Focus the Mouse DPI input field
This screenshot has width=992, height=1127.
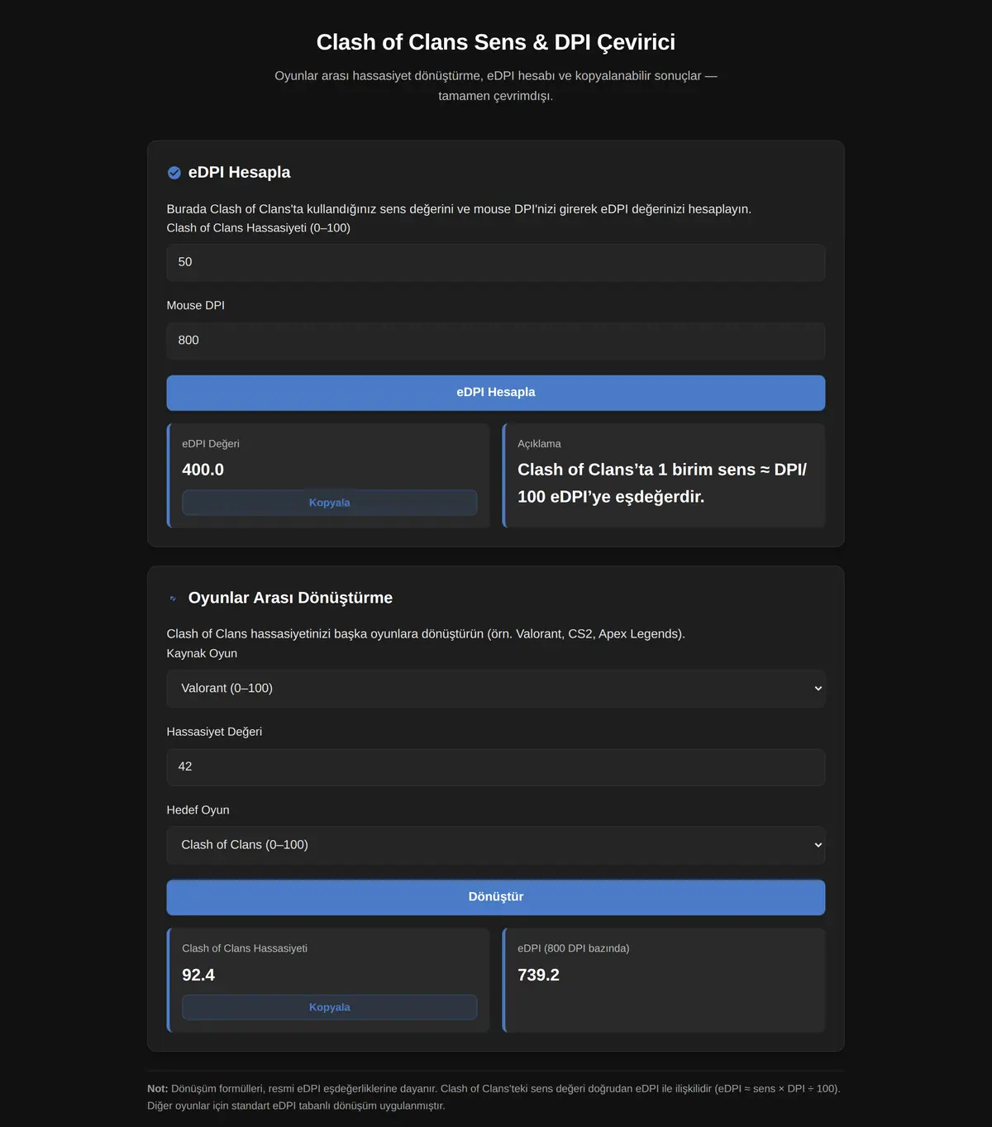(x=496, y=341)
